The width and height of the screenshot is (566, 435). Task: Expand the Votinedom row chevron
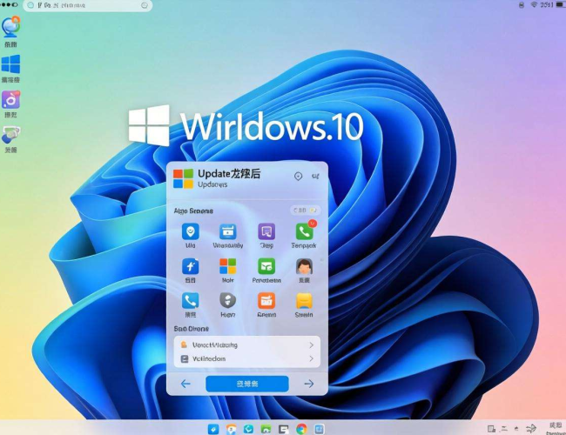[x=312, y=358]
